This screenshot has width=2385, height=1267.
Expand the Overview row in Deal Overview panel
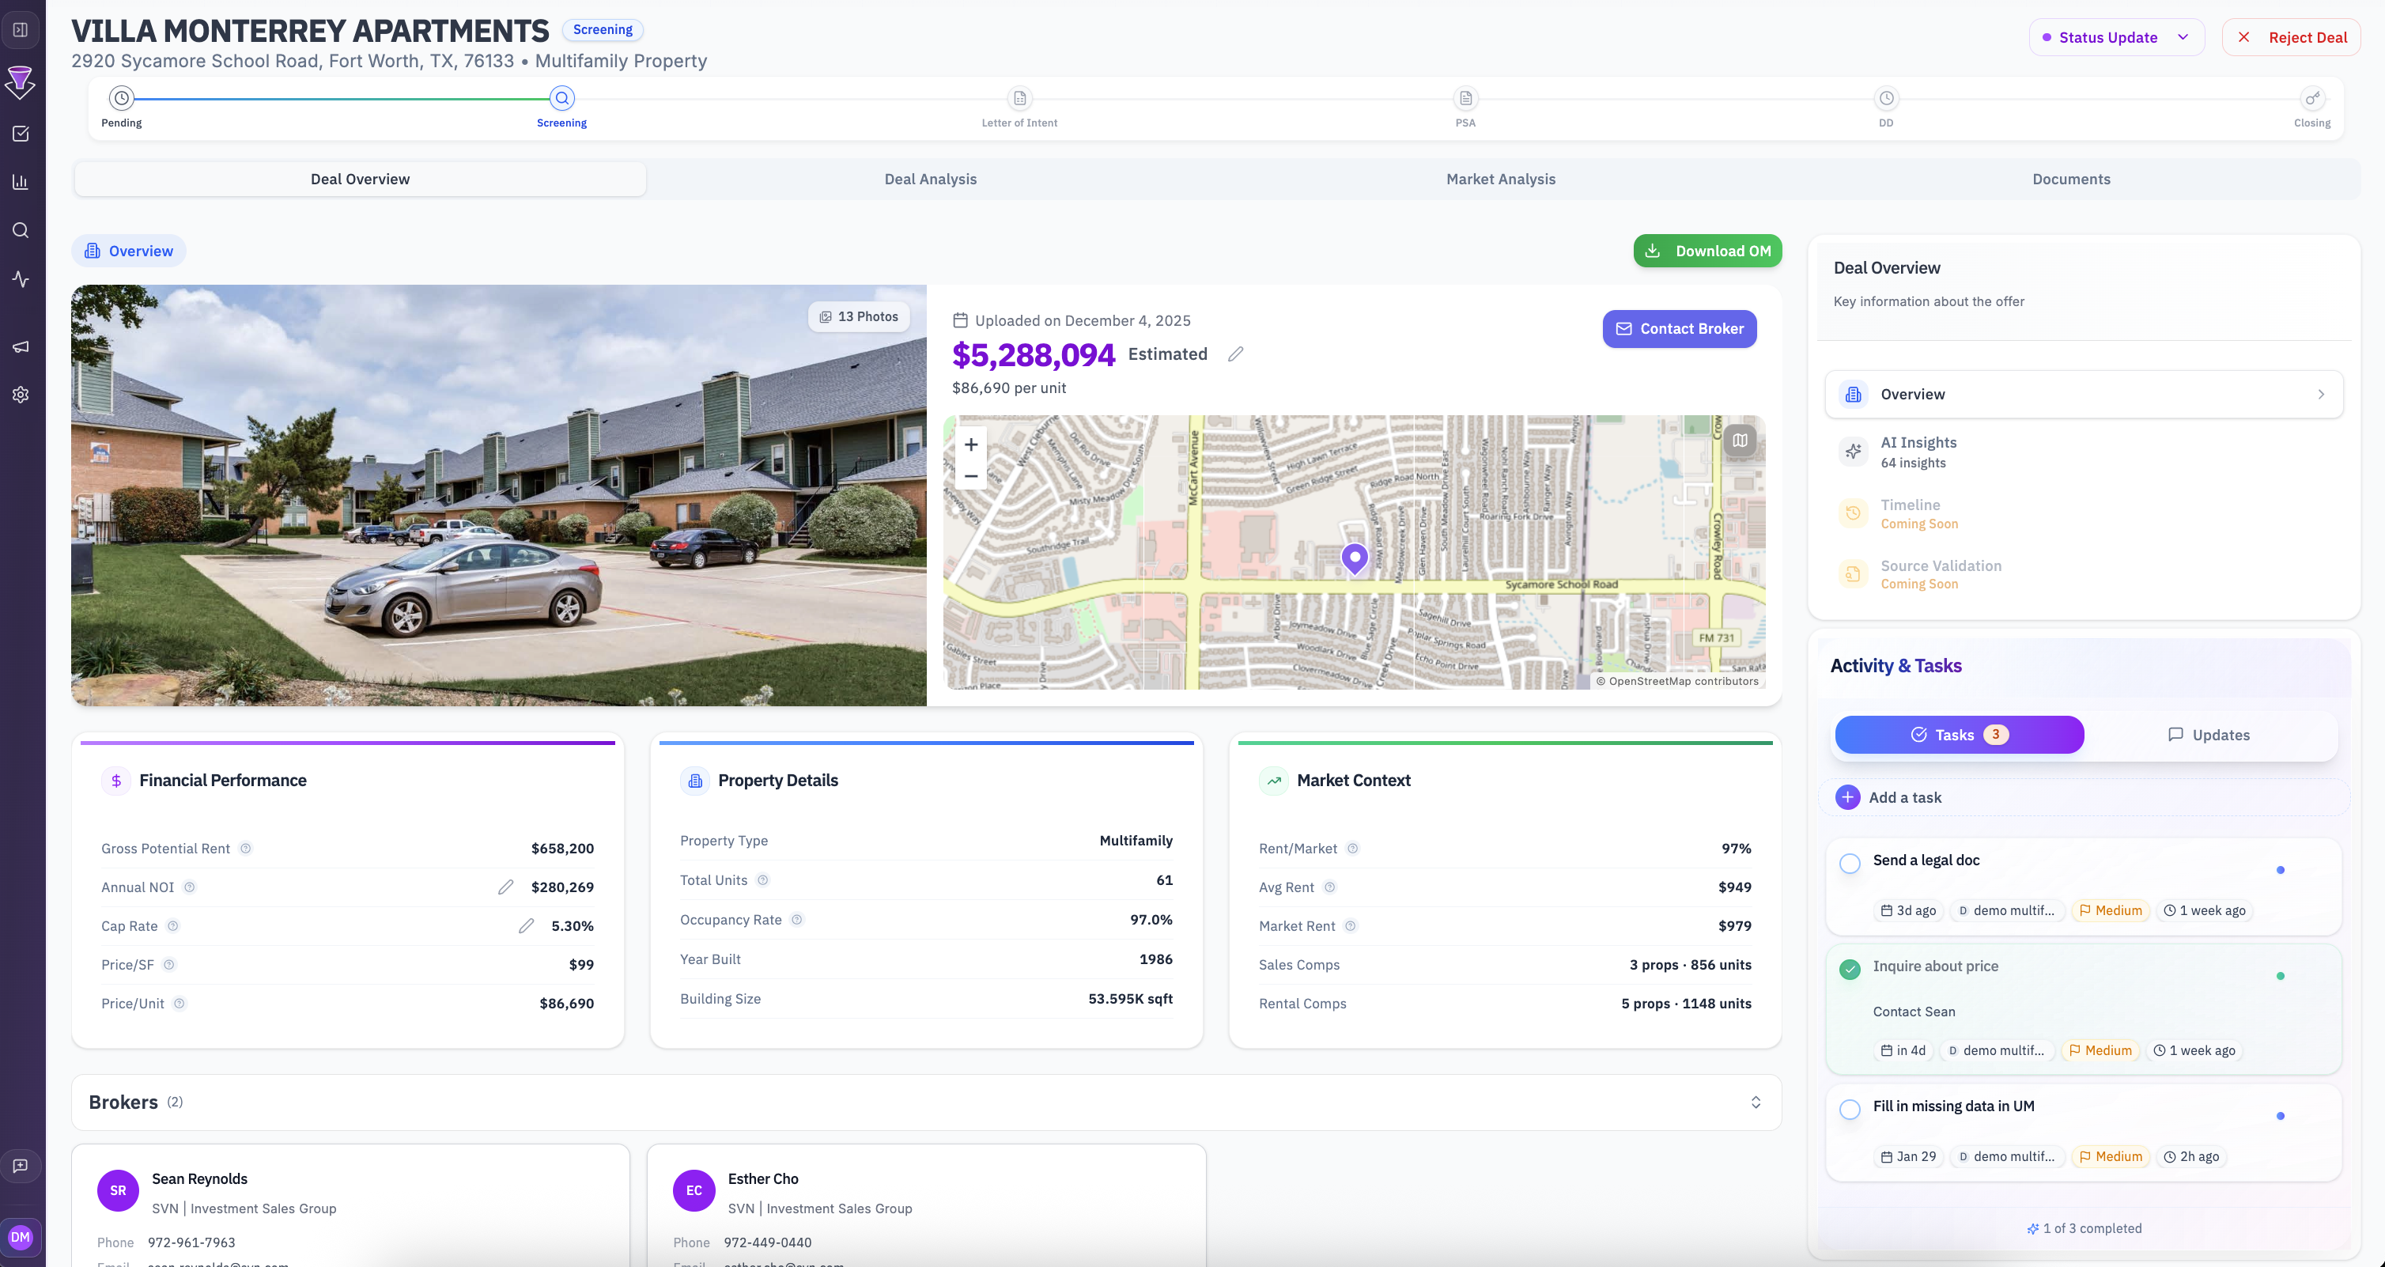click(2083, 394)
